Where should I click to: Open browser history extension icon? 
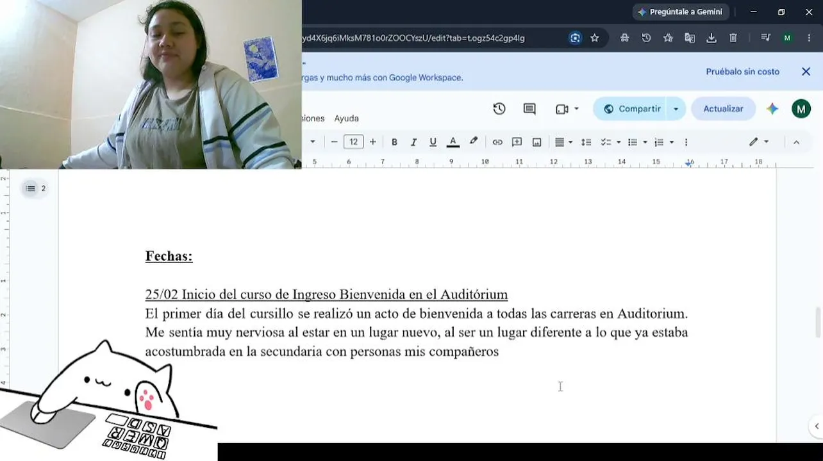pyautogui.click(x=646, y=38)
